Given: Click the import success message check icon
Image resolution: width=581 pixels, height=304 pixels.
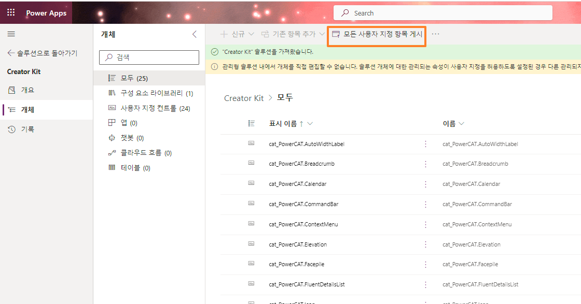Looking at the screenshot, I should click(215, 52).
